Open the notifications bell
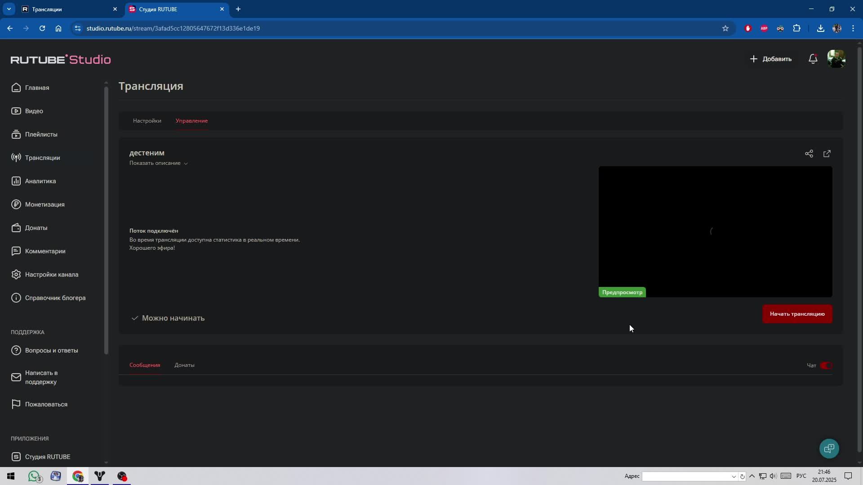Image resolution: width=863 pixels, height=485 pixels. point(813,59)
